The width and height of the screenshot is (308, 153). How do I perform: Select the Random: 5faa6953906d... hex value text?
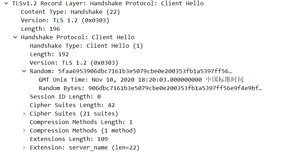point(145,71)
